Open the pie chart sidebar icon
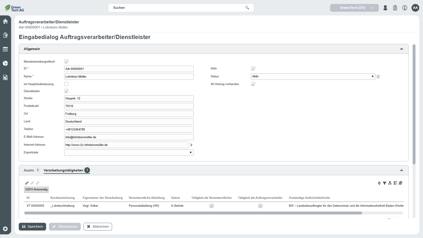 [x=5, y=63]
